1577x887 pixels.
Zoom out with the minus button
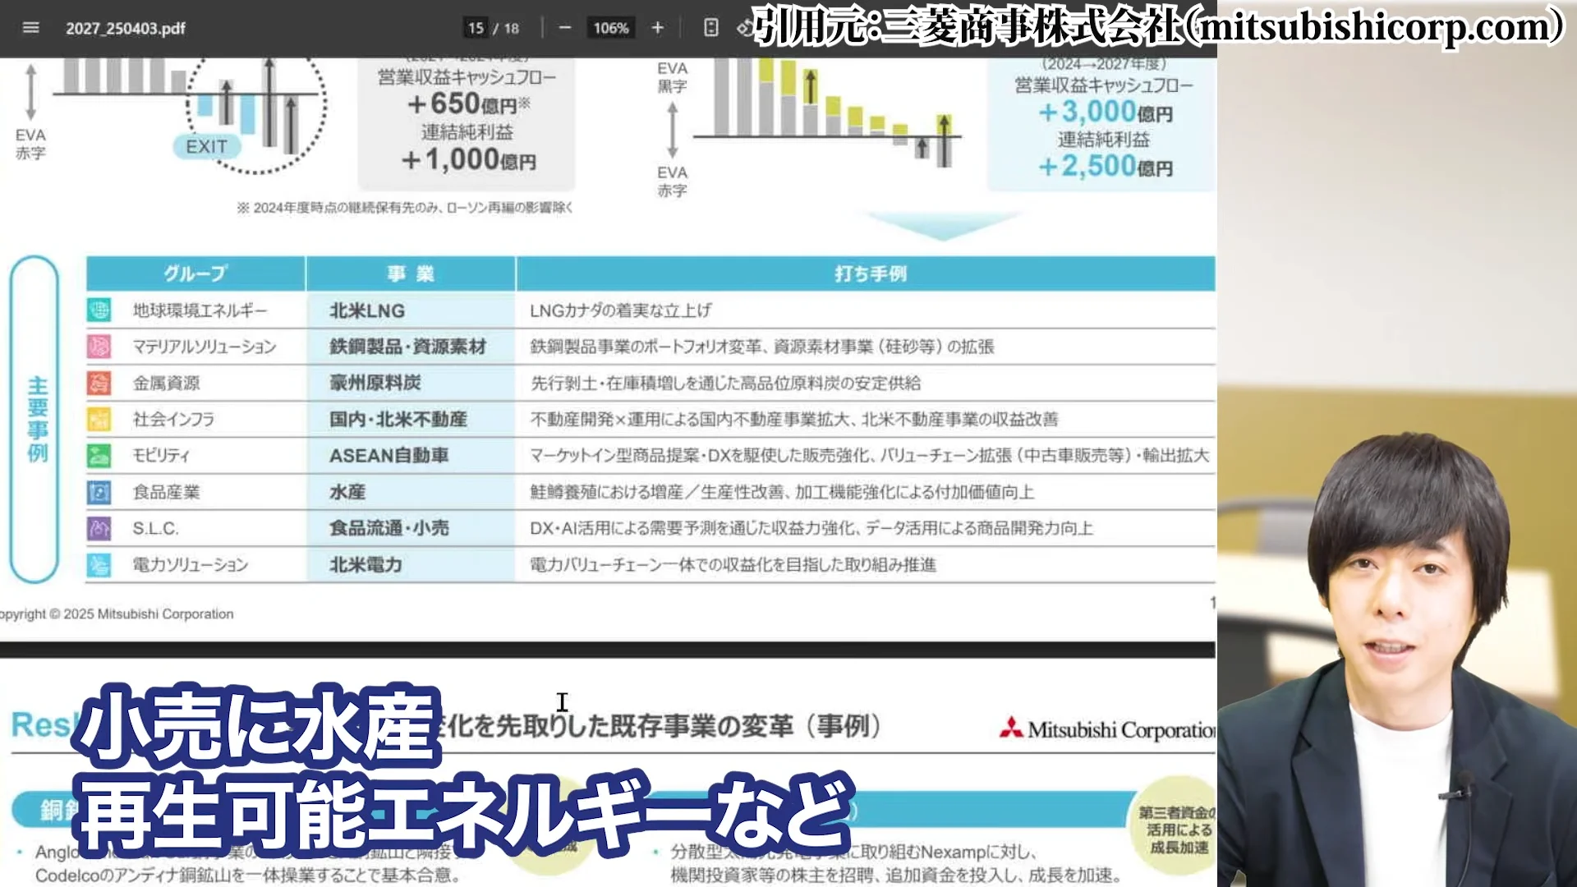pyautogui.click(x=564, y=28)
